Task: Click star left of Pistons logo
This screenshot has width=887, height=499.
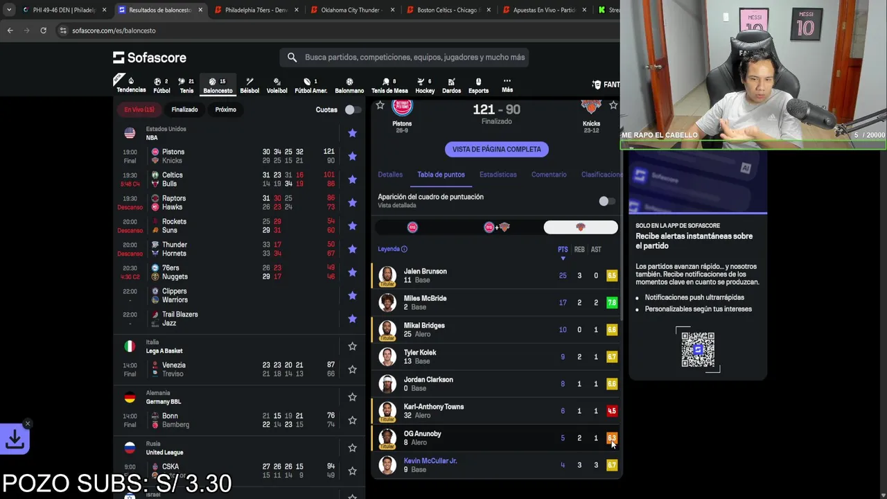Action: (x=380, y=105)
